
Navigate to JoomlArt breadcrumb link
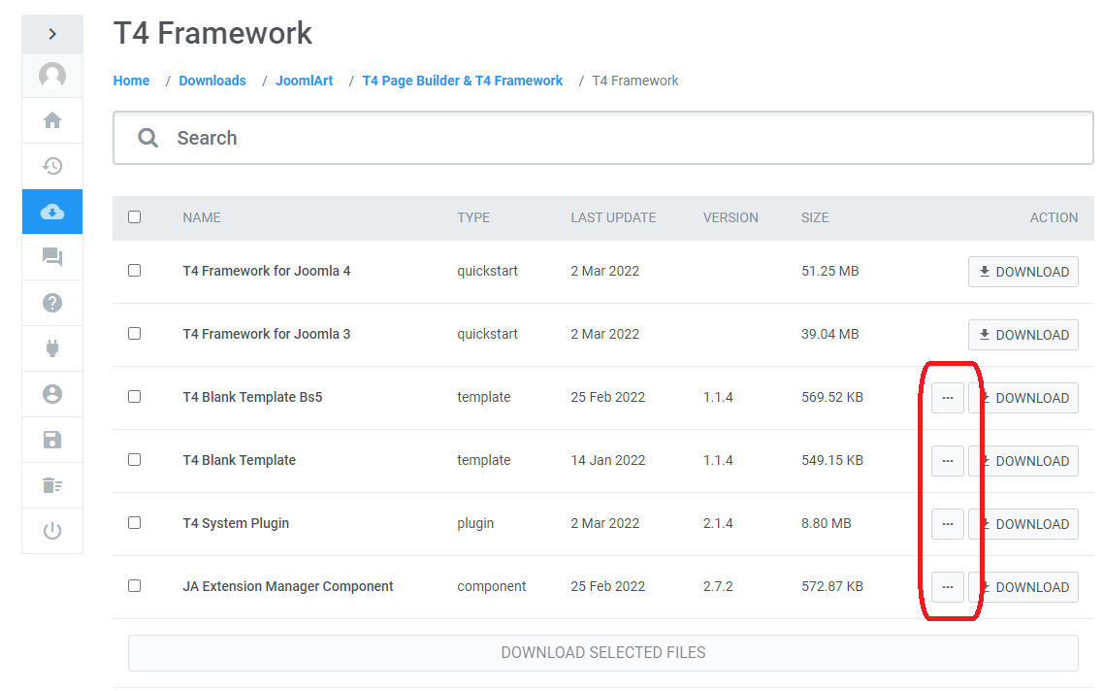tap(304, 81)
